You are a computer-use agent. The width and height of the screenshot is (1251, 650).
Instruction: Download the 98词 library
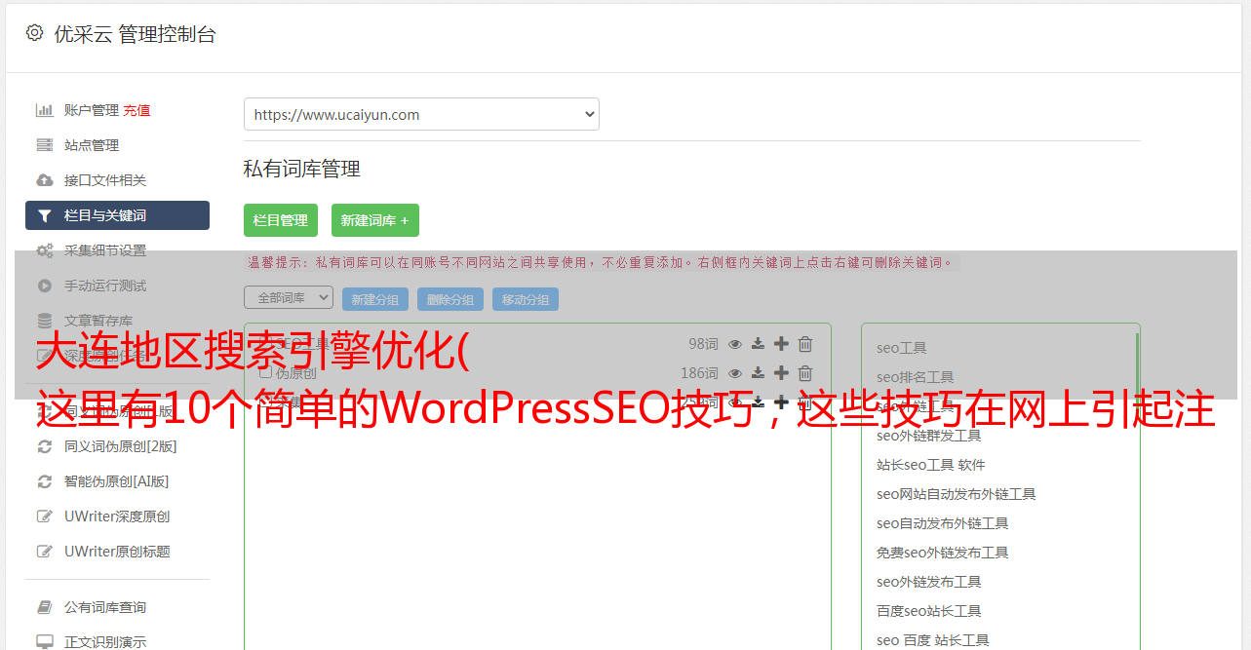(758, 344)
